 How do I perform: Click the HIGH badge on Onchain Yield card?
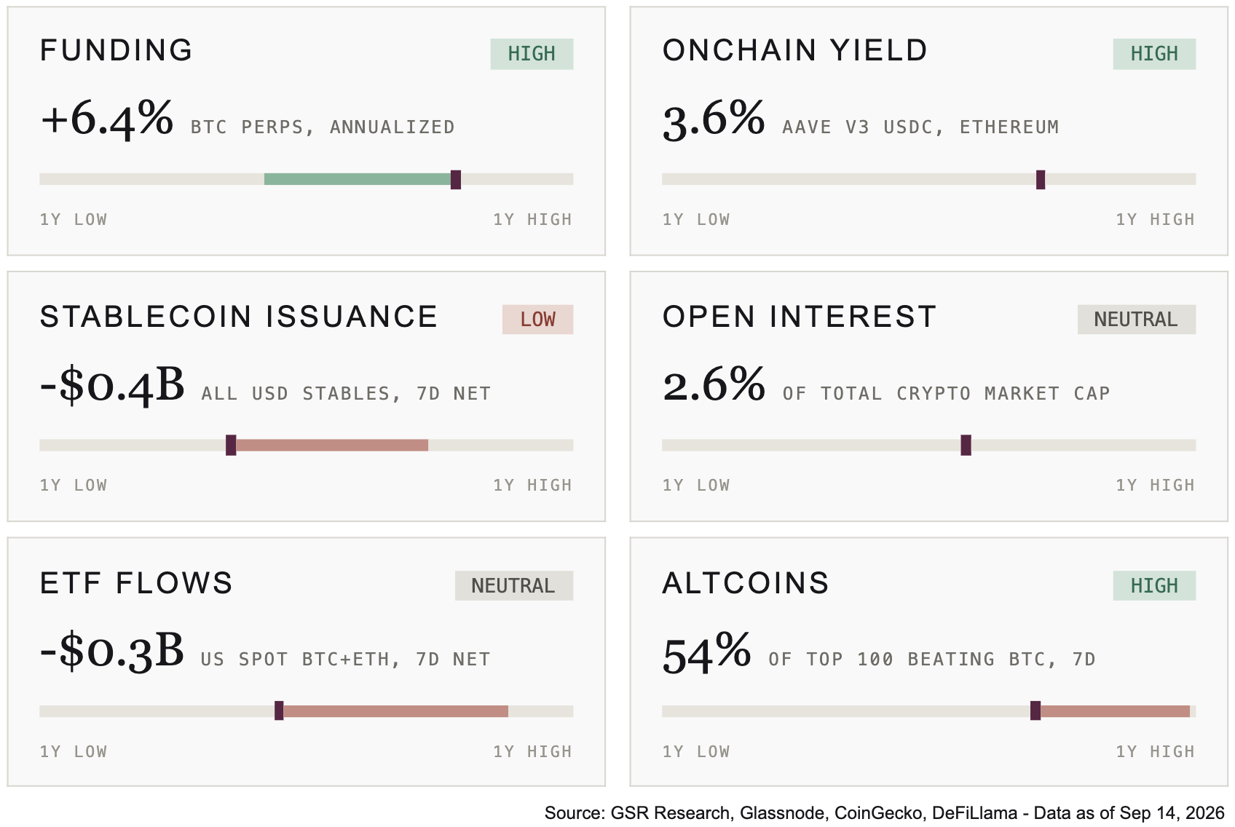(x=1154, y=54)
